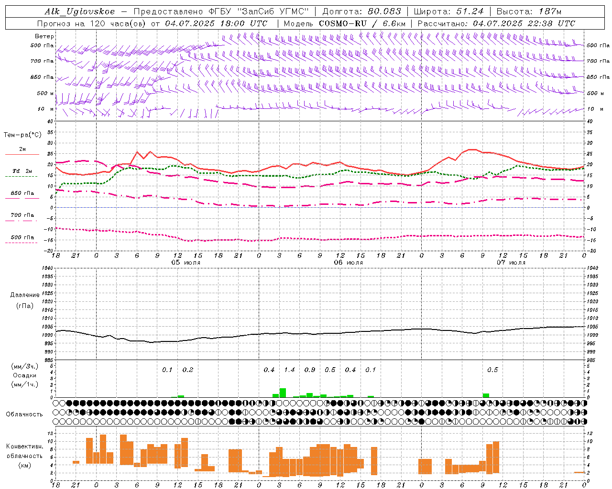
Task: Click the (мм/3ч.) unit label
Action: pyautogui.click(x=25, y=366)
